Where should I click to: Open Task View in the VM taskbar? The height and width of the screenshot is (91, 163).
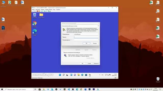[x=67, y=75]
